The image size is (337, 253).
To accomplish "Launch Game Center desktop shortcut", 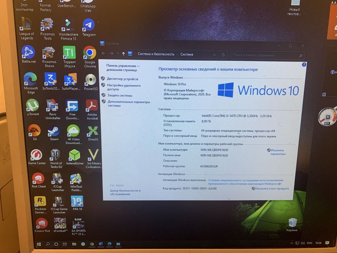I will click(36, 156).
